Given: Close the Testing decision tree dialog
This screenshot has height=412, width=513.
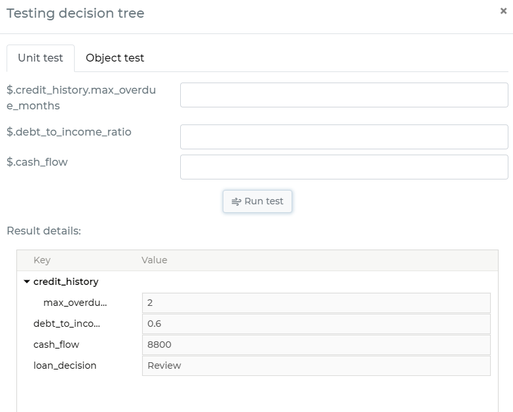Looking at the screenshot, I should 503,11.
